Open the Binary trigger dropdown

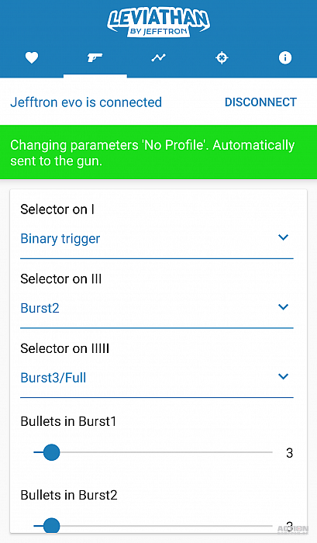(157, 239)
